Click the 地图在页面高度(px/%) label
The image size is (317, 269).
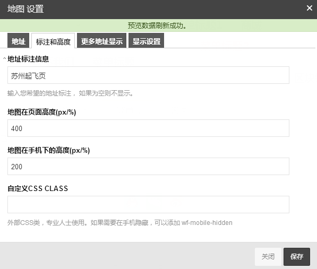[x=42, y=112]
